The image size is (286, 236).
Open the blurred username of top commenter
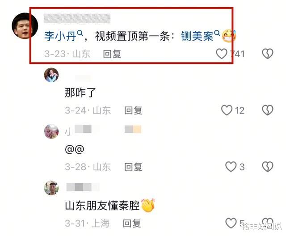click(x=77, y=18)
